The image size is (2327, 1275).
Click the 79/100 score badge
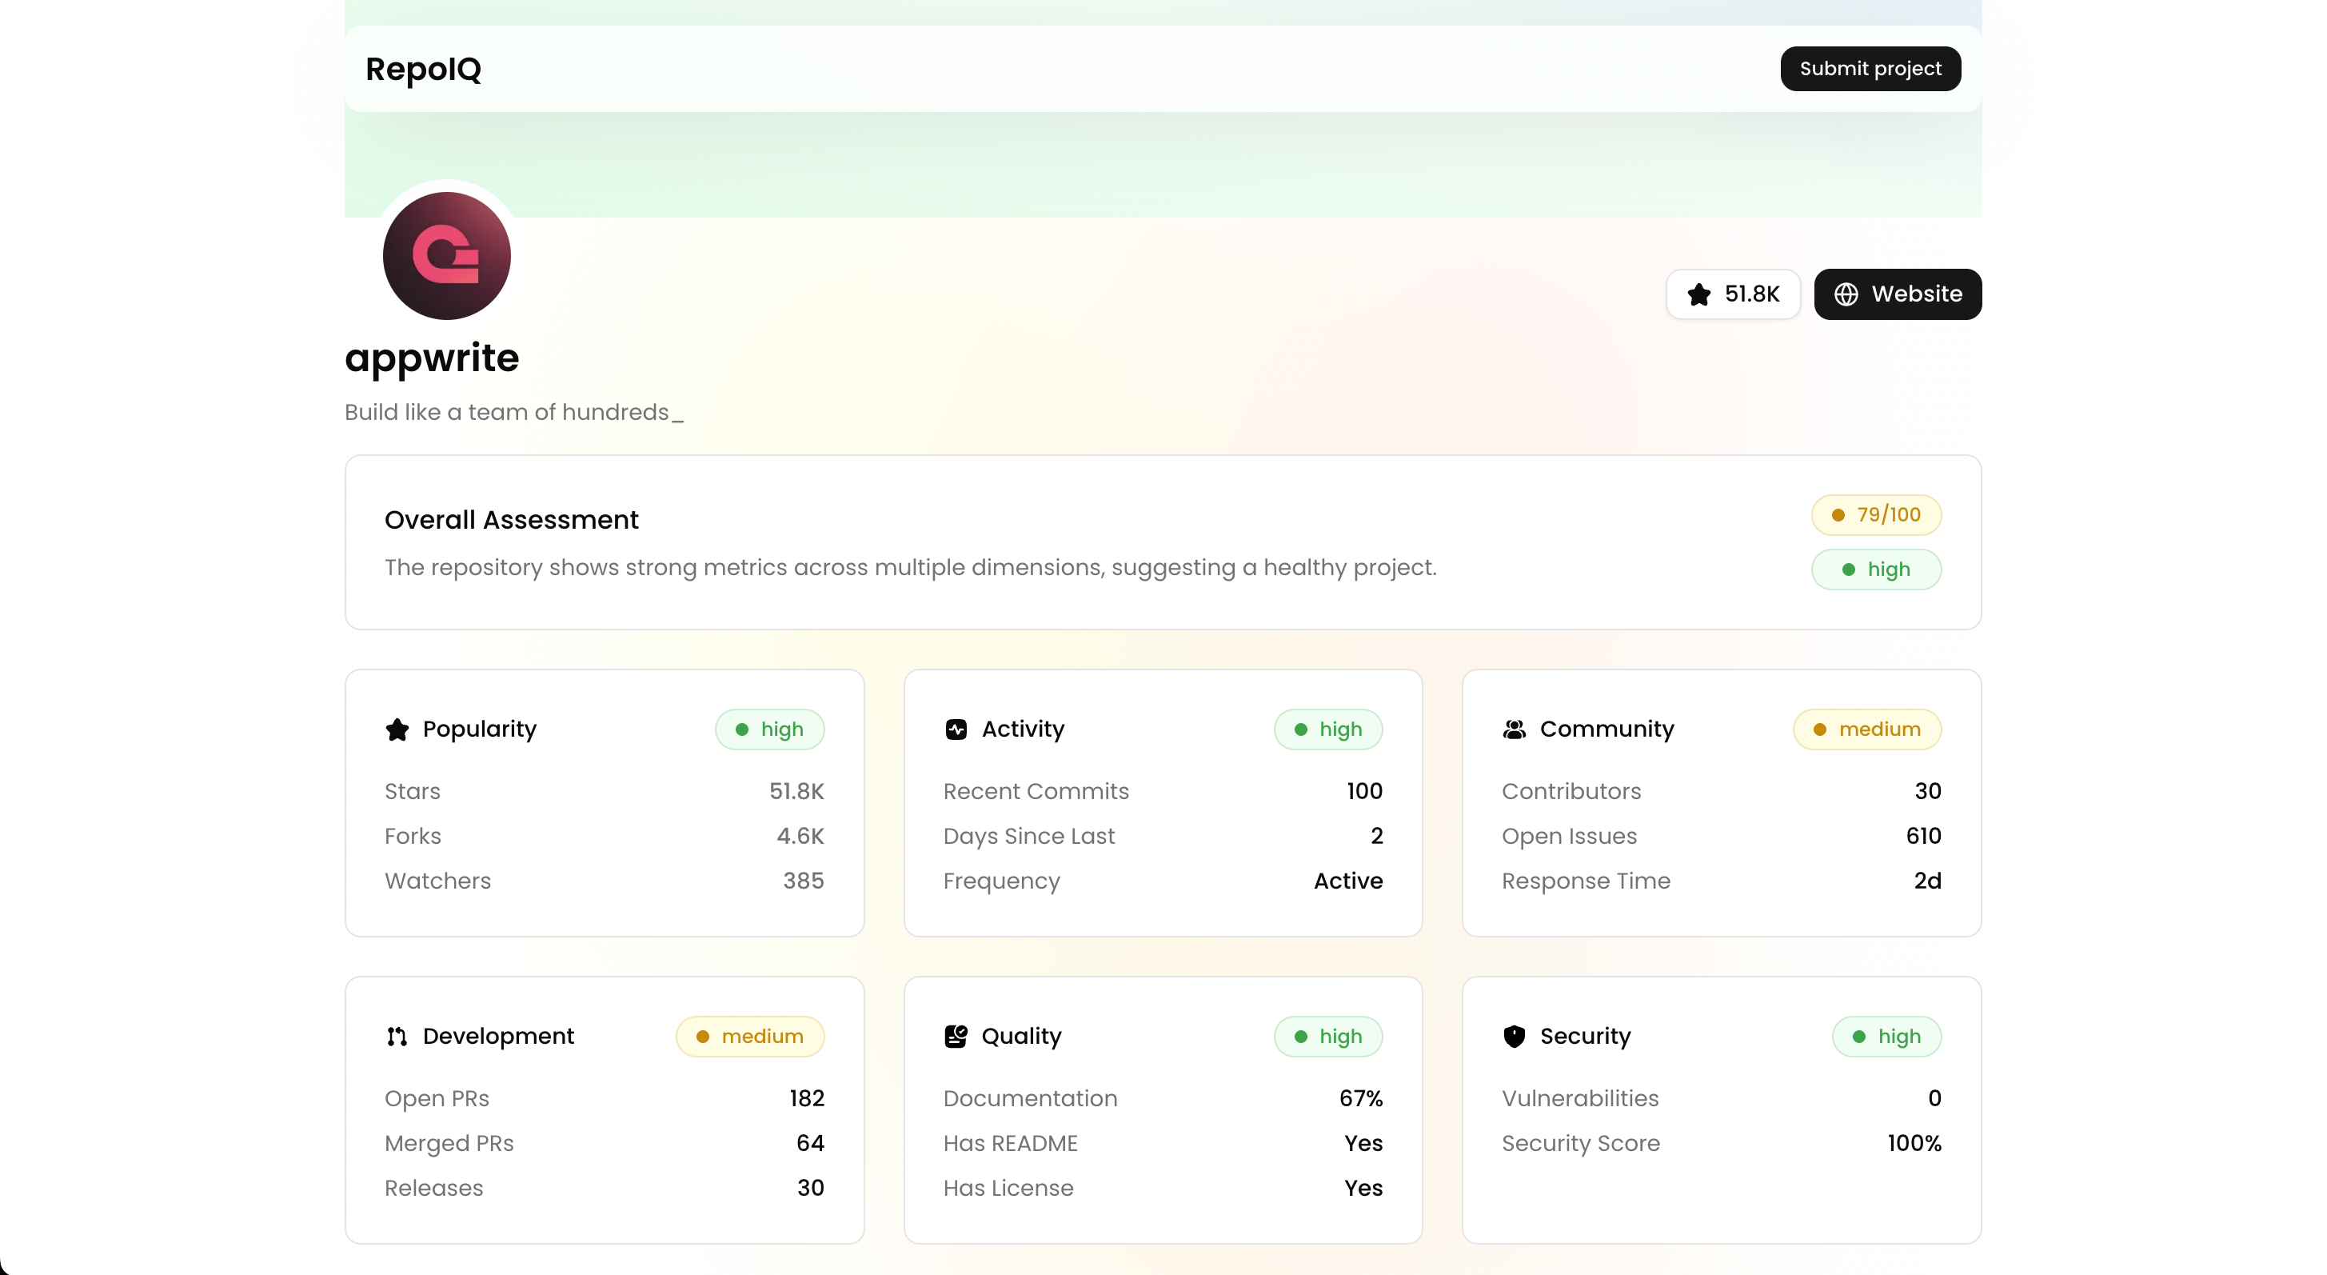pyautogui.click(x=1876, y=515)
